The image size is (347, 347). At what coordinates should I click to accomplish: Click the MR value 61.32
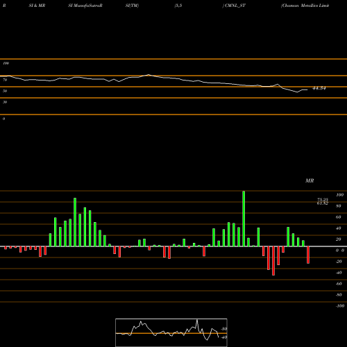tap(323, 203)
